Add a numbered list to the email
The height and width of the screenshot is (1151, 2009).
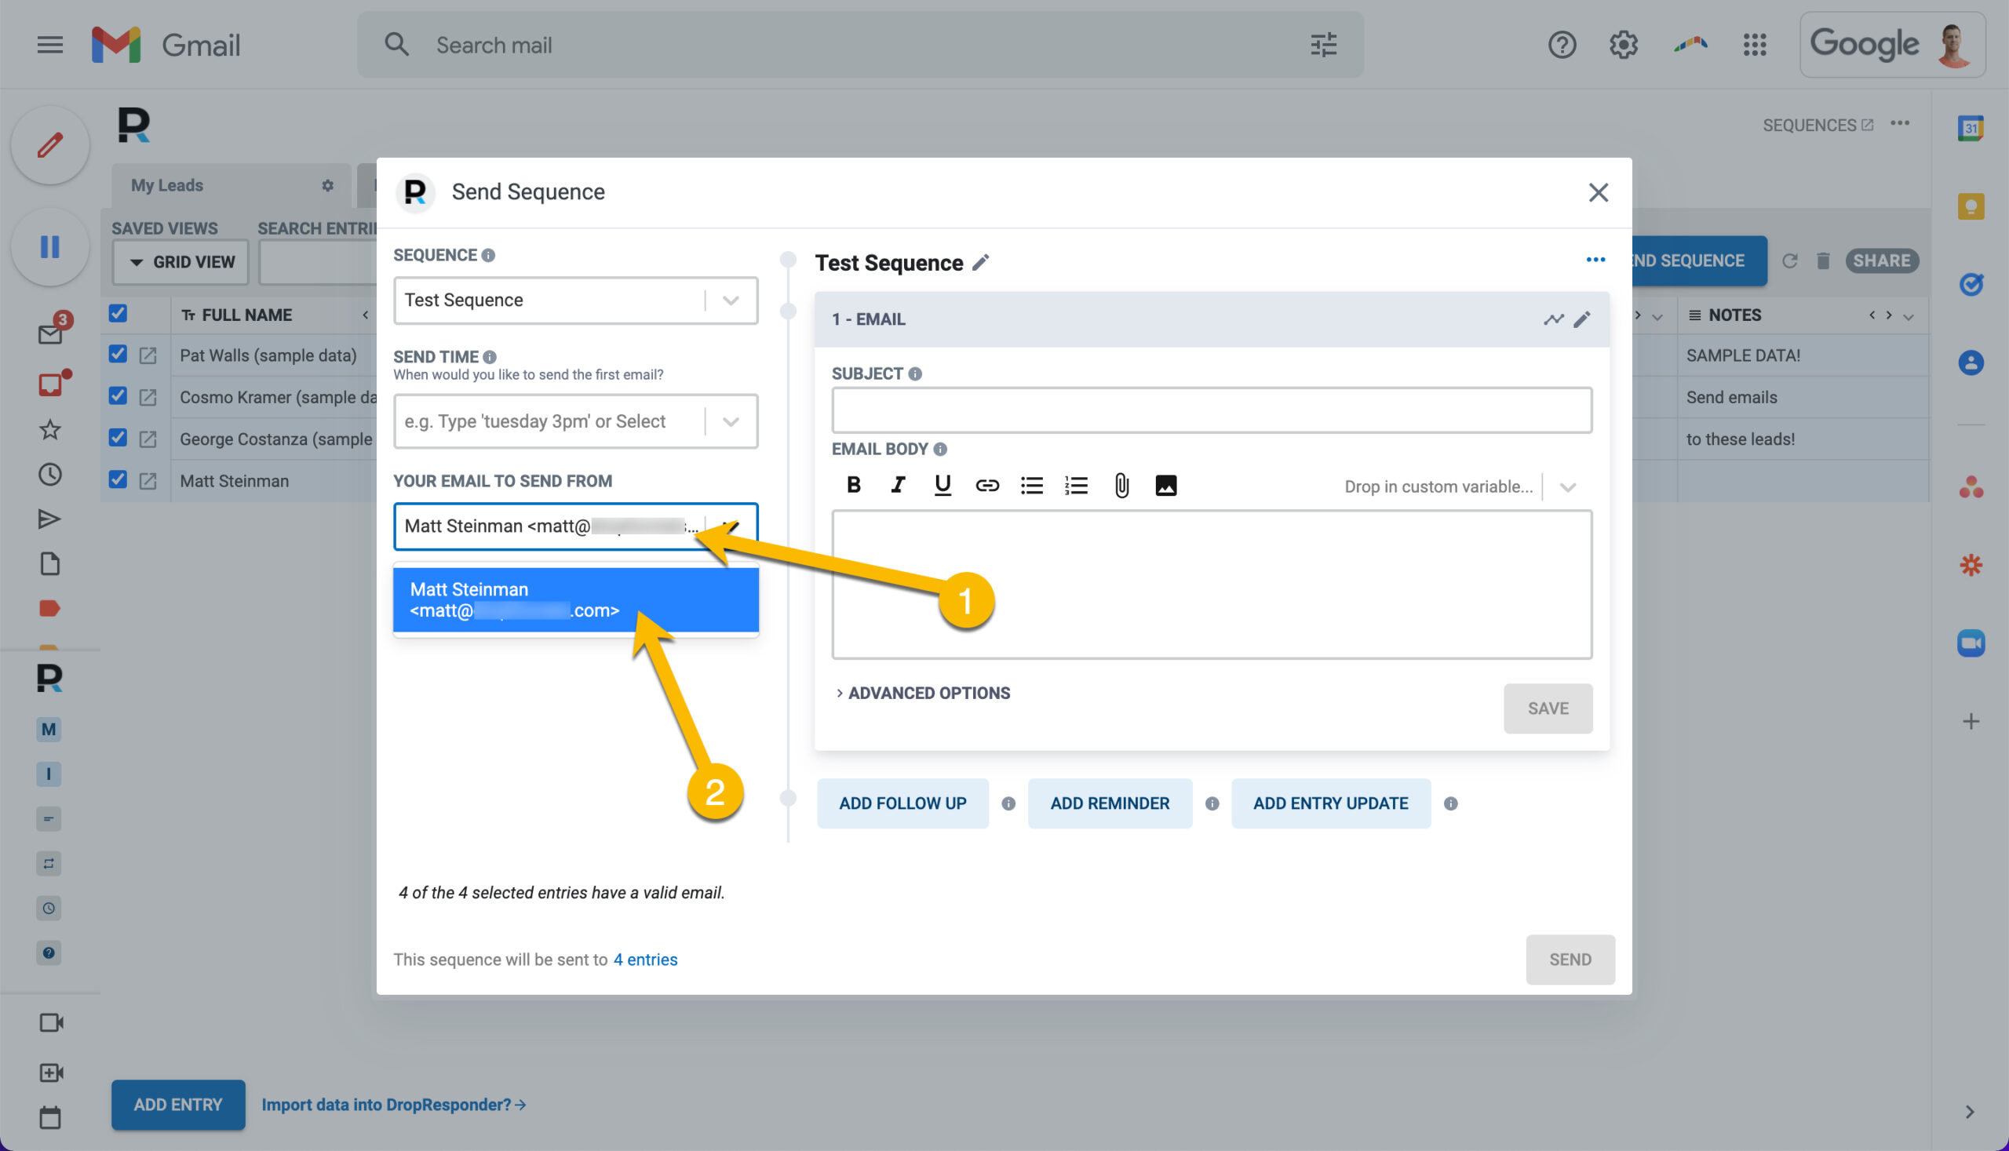pos(1076,486)
